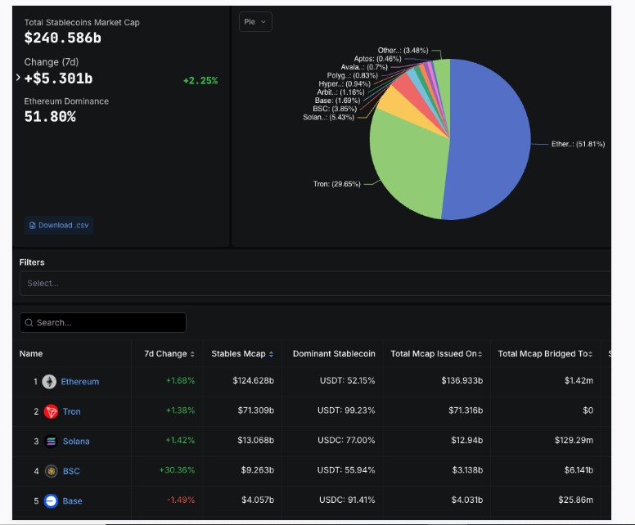
Task: Click the USDC: 77.00% cell
Action: click(x=346, y=440)
